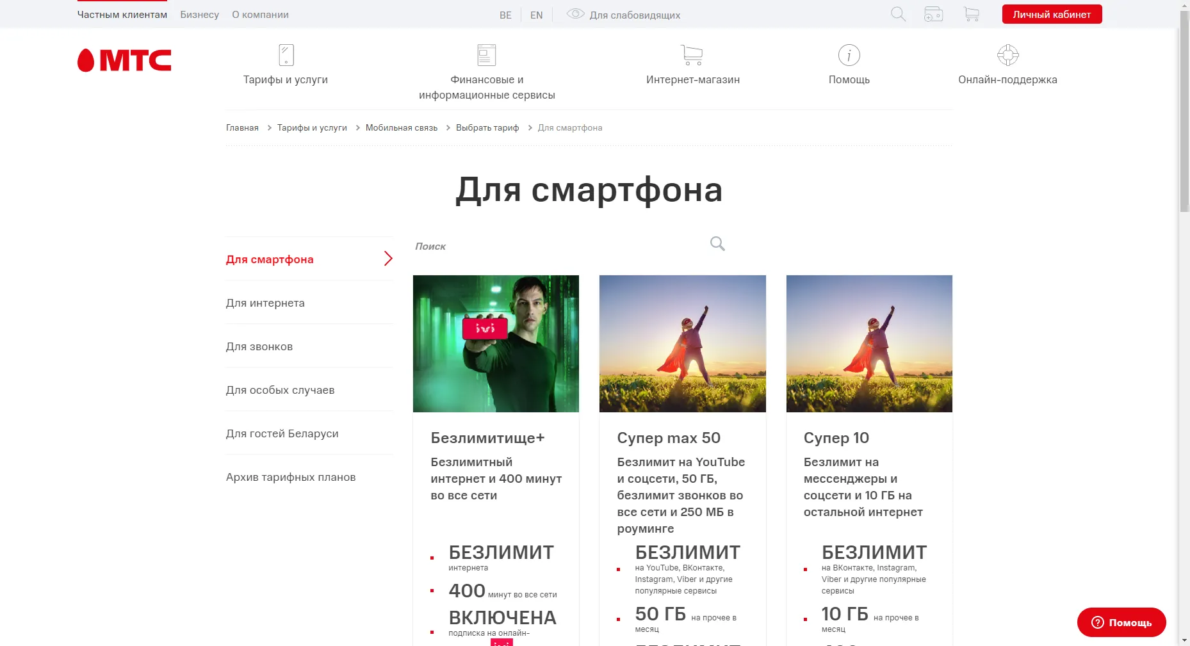
Task: Click the floating Помощь help button
Action: click(1121, 622)
